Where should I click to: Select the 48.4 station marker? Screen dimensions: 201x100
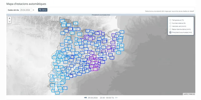click(x=110, y=55)
